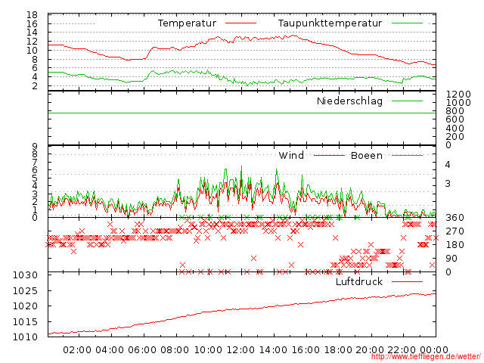Click the Taupunkttemperatur legend label

click(329, 23)
